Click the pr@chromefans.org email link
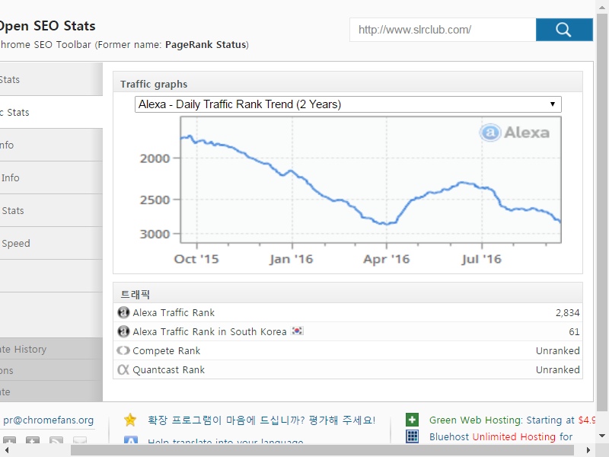The image size is (609, 457). [x=48, y=420]
